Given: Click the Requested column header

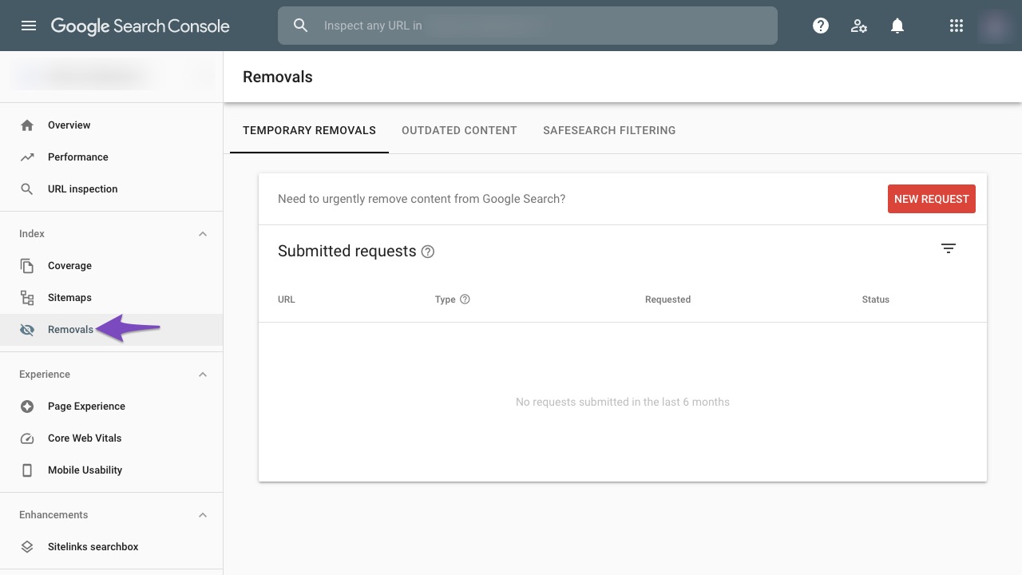Looking at the screenshot, I should click(667, 299).
